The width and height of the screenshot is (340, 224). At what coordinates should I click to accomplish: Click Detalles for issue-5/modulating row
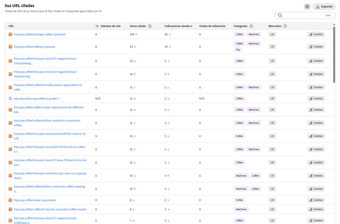point(316,61)
